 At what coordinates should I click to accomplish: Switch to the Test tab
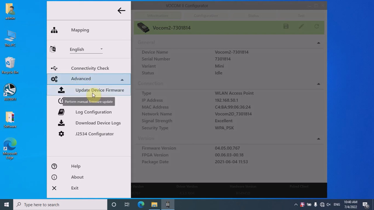pyautogui.click(x=301, y=15)
